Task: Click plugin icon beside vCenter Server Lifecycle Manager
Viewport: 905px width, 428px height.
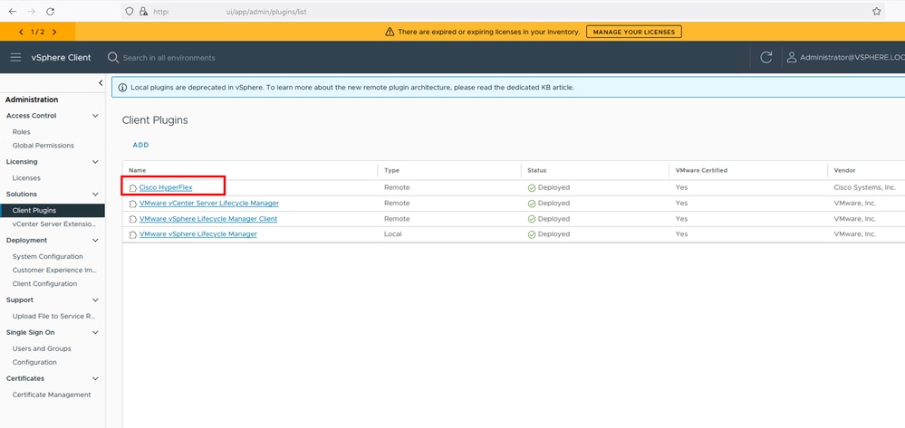Action: coord(133,204)
